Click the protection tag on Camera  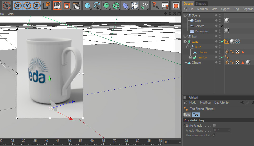tap(222, 26)
